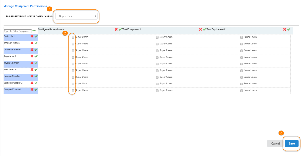Viewport: 302px width, 156px height.
Task: Click green checkmark in Test Equipment 2 header
Action: click(289, 29)
